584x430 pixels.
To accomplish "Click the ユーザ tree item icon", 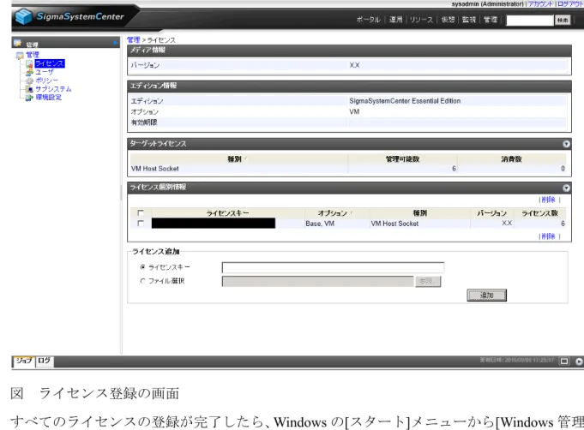I will click(x=29, y=73).
